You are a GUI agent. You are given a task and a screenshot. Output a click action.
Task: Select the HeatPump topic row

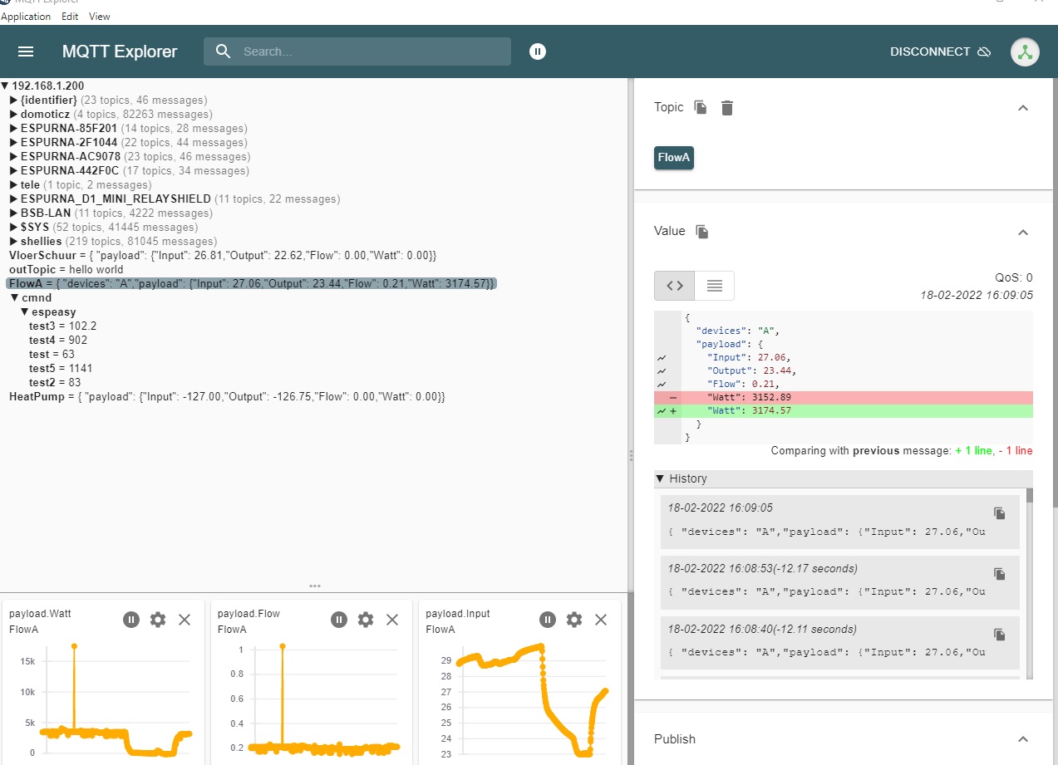pos(227,397)
